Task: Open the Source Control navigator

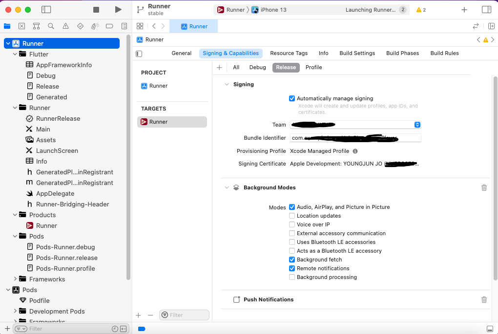Action: click(21, 26)
